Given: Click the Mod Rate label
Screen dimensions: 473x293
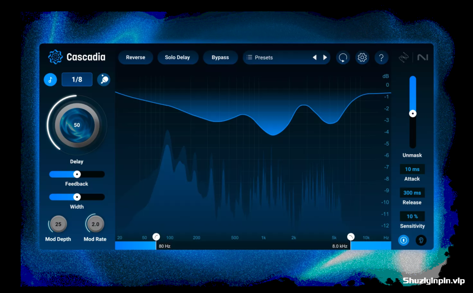Looking at the screenshot, I should [95, 239].
